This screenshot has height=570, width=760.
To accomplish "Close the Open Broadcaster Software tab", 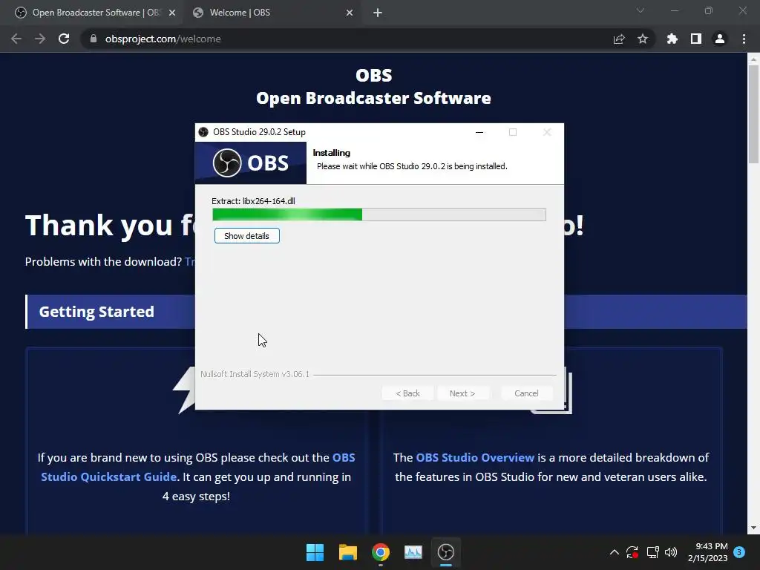I will (x=172, y=13).
